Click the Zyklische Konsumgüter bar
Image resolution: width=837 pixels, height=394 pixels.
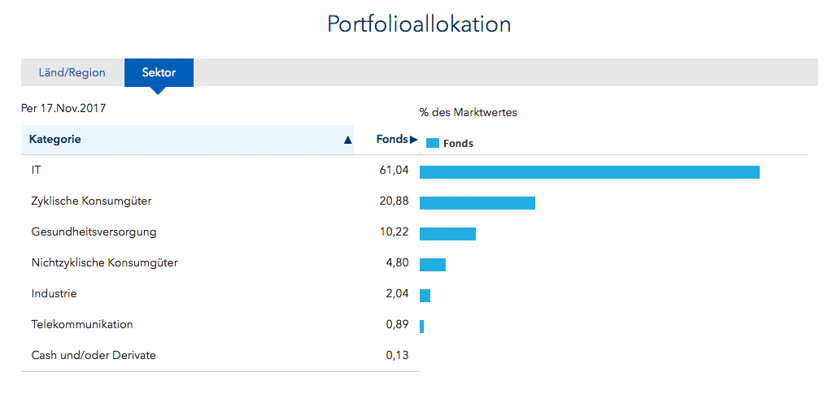click(477, 202)
